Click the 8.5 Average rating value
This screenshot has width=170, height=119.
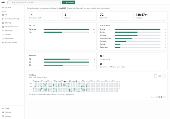pyautogui.click(x=102, y=56)
